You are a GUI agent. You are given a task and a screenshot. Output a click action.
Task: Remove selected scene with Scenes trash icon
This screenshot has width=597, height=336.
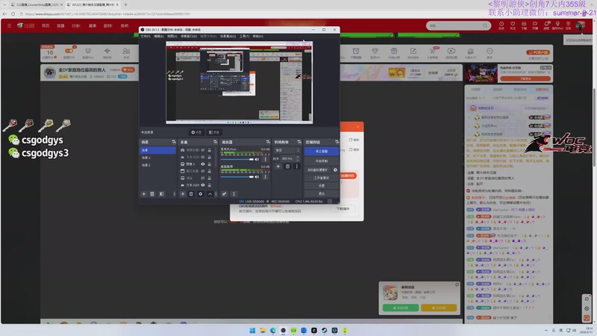click(x=152, y=194)
